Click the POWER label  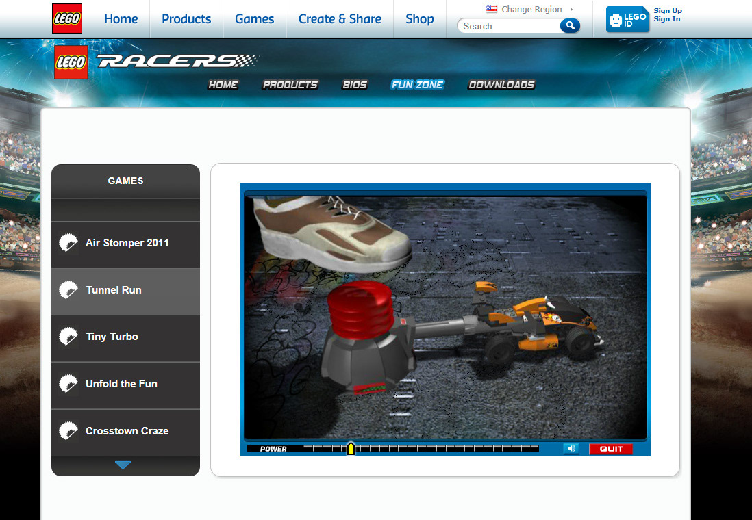pyautogui.click(x=273, y=449)
